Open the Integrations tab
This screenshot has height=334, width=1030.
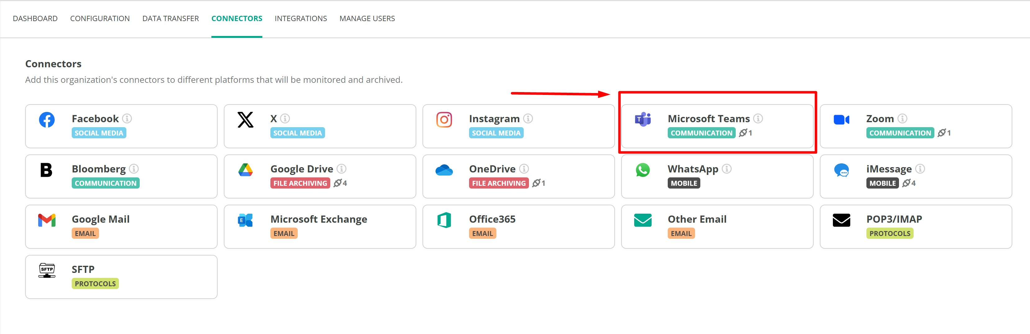(301, 19)
